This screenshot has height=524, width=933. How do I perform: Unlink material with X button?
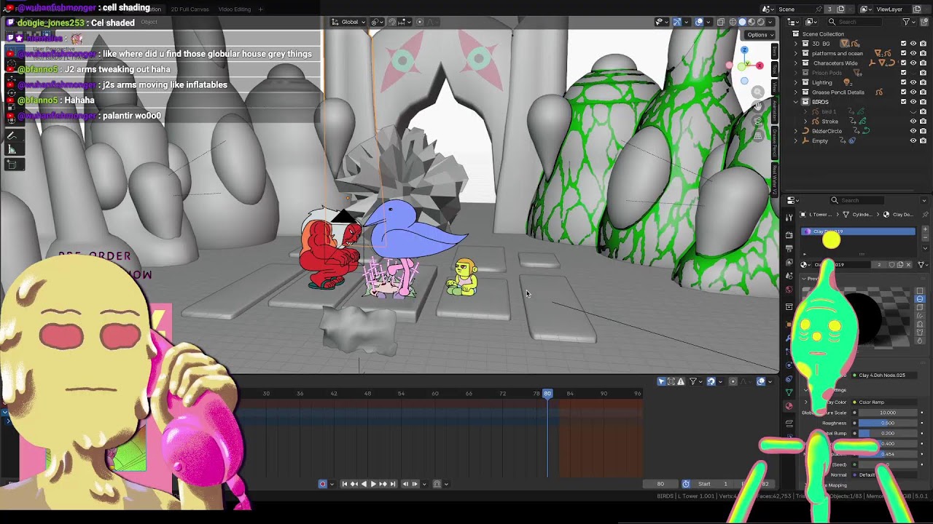(x=908, y=265)
